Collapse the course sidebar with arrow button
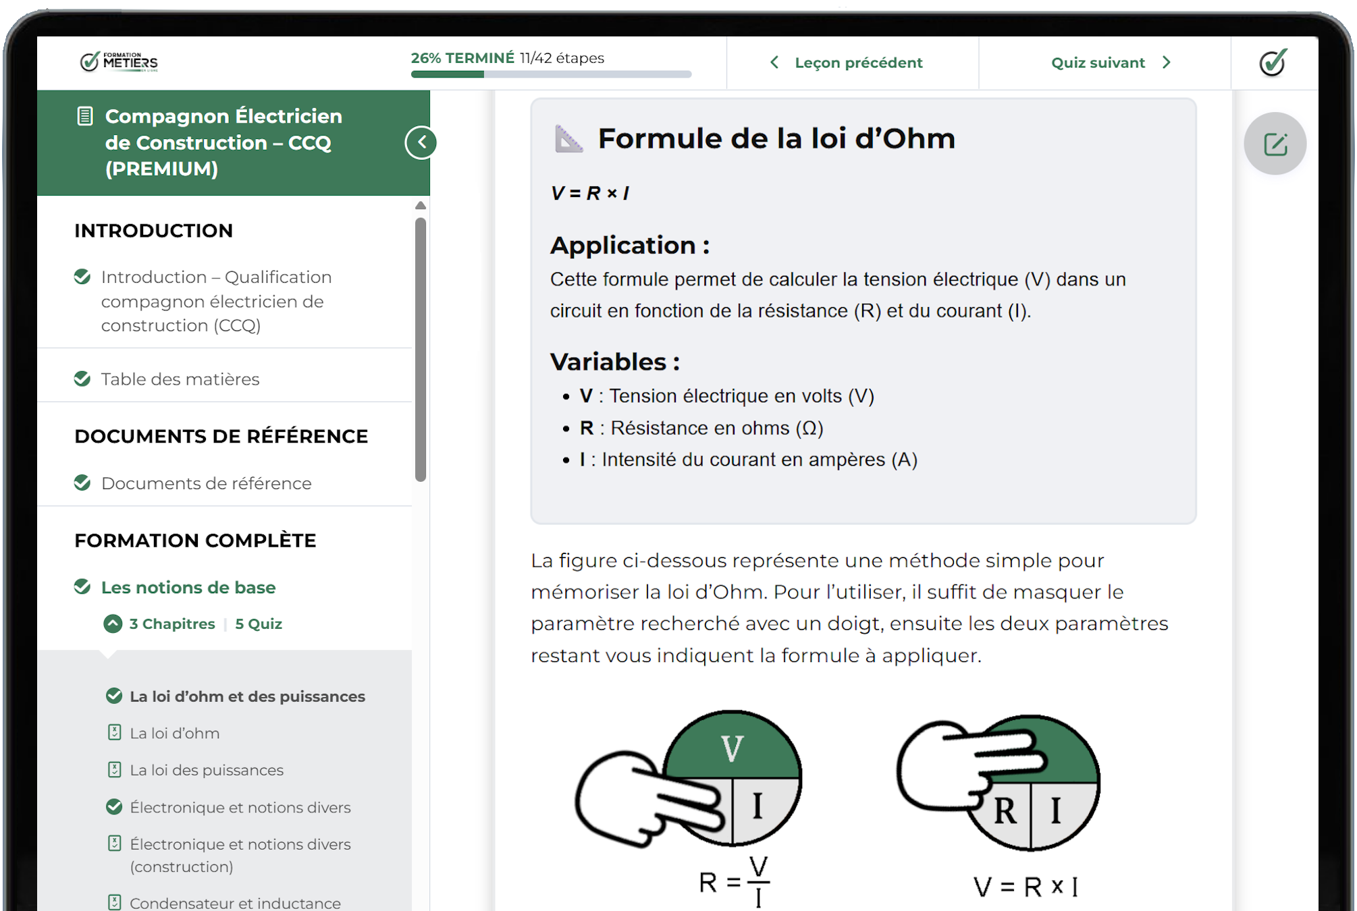 (x=421, y=142)
